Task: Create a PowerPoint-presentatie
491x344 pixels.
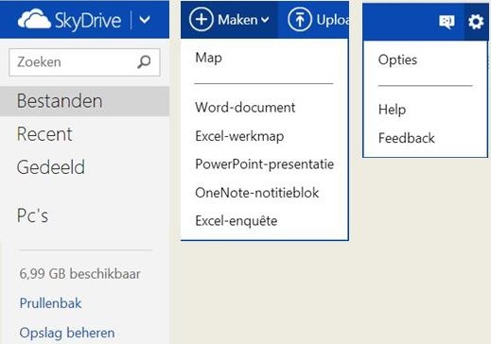Action: click(264, 164)
